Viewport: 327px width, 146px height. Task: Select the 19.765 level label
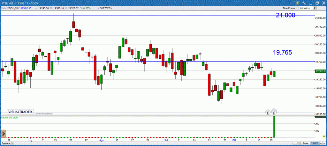283,52
